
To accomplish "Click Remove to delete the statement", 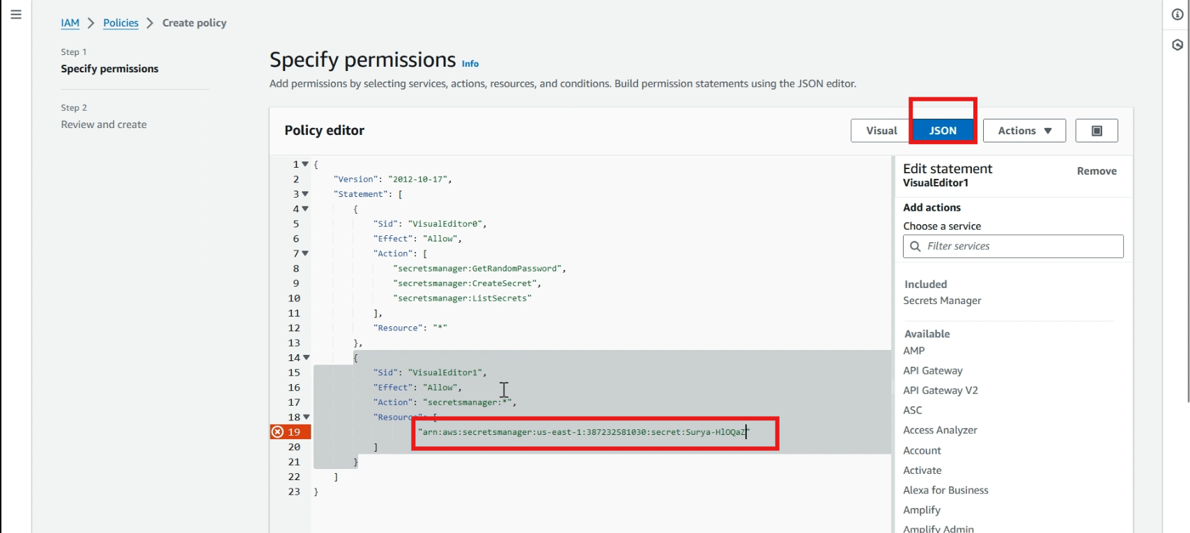I will click(x=1096, y=171).
